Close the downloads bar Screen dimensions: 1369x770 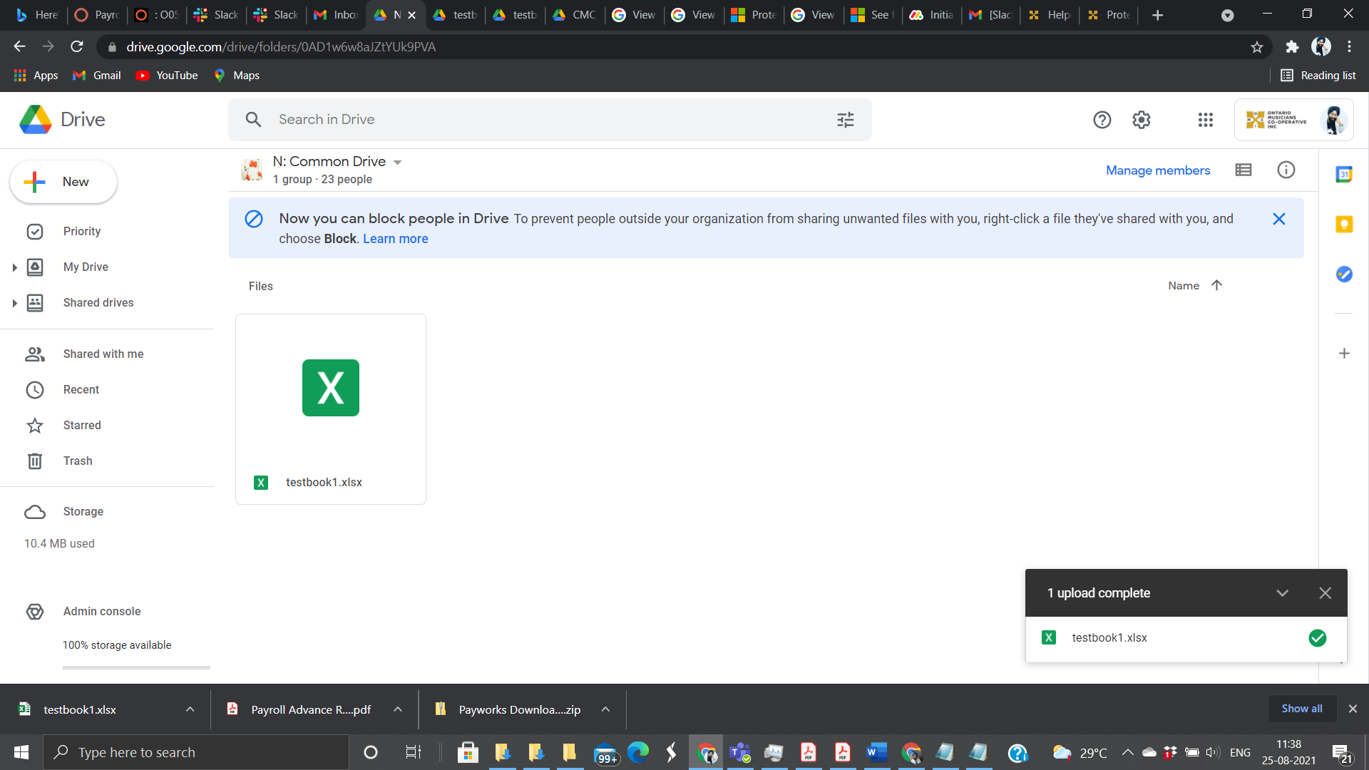pyautogui.click(x=1353, y=709)
